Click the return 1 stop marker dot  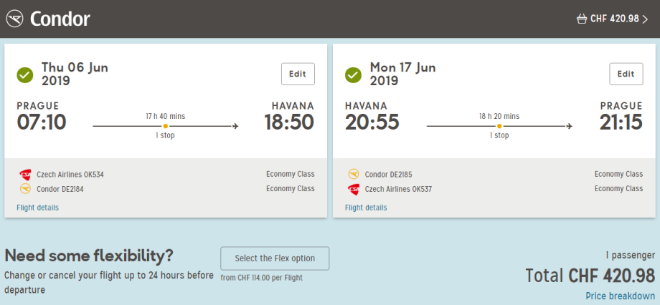coord(499,127)
